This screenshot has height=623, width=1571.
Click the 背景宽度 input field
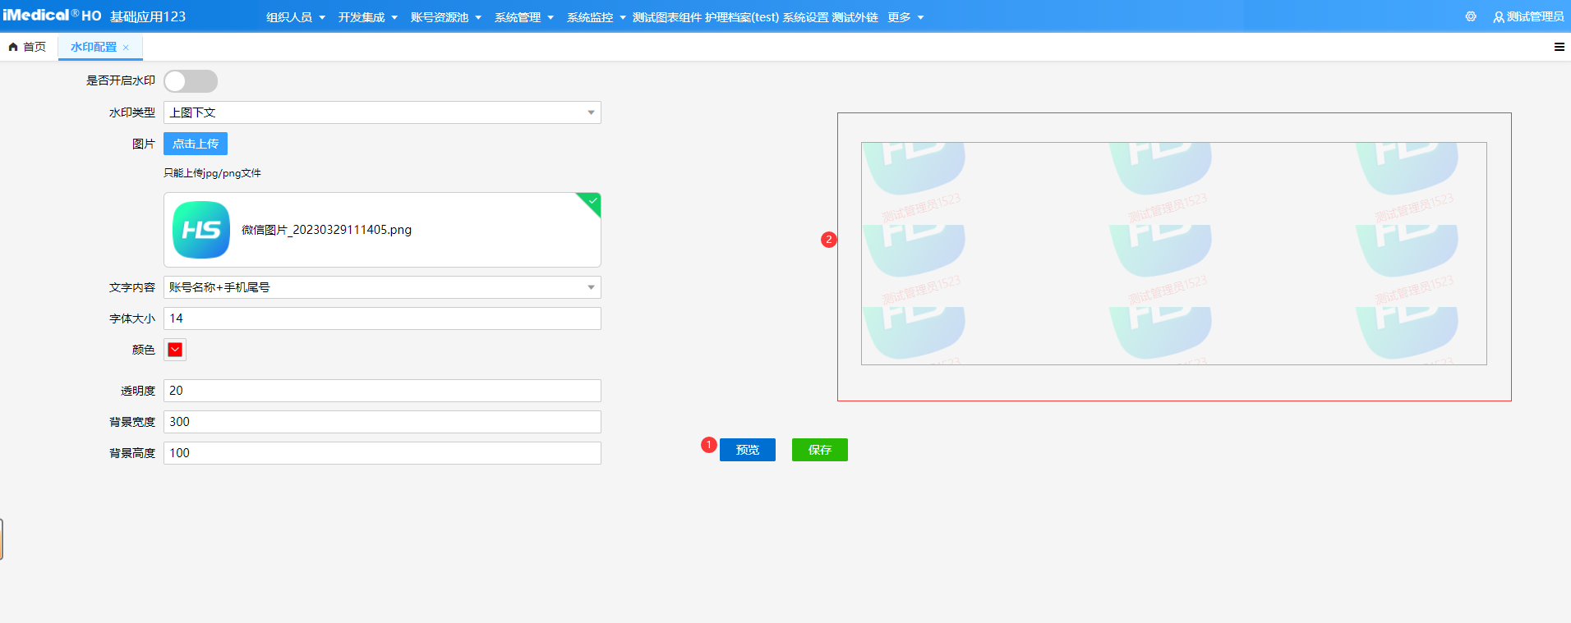pyautogui.click(x=382, y=422)
